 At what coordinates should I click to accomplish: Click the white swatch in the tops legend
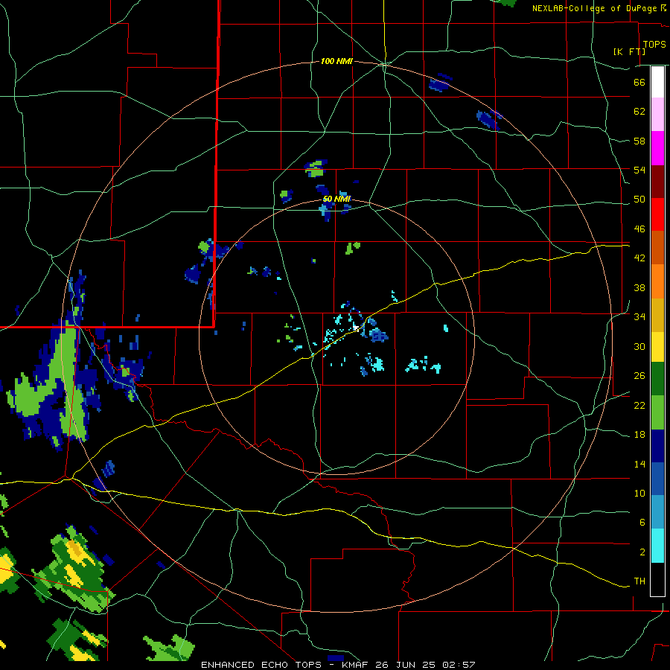coord(657,82)
